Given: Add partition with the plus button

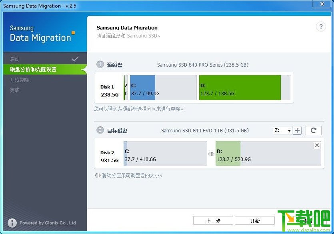Looking at the screenshot, I should tap(297, 130).
